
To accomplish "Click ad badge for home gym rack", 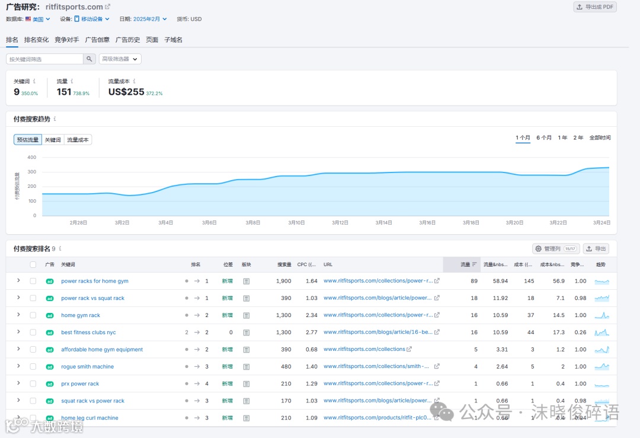I will coord(50,315).
